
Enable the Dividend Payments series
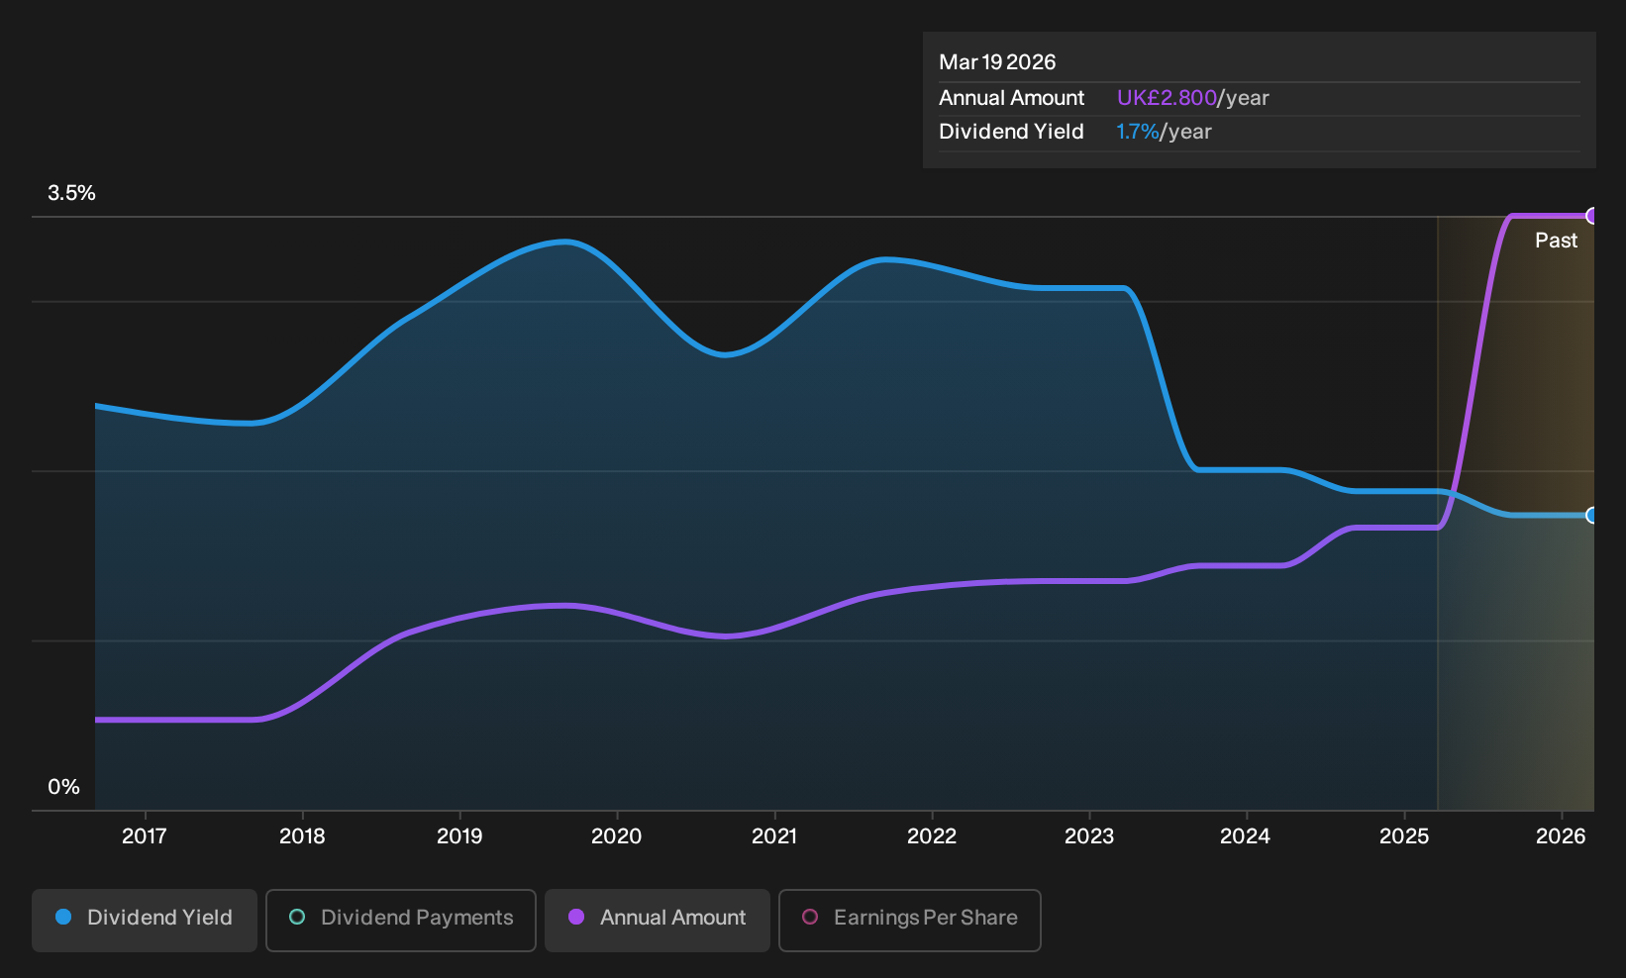coord(401,920)
